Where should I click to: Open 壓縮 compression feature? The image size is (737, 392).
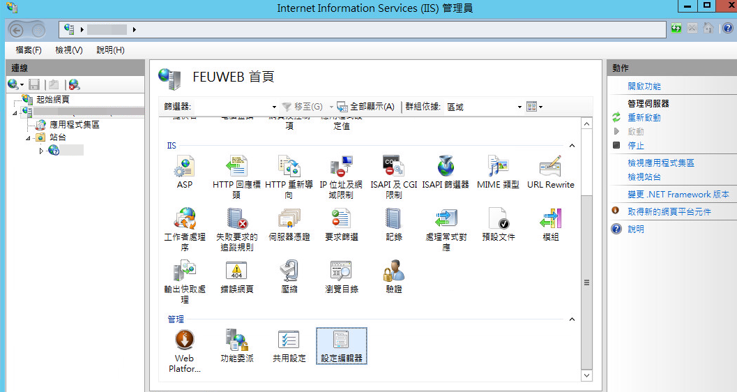point(289,276)
